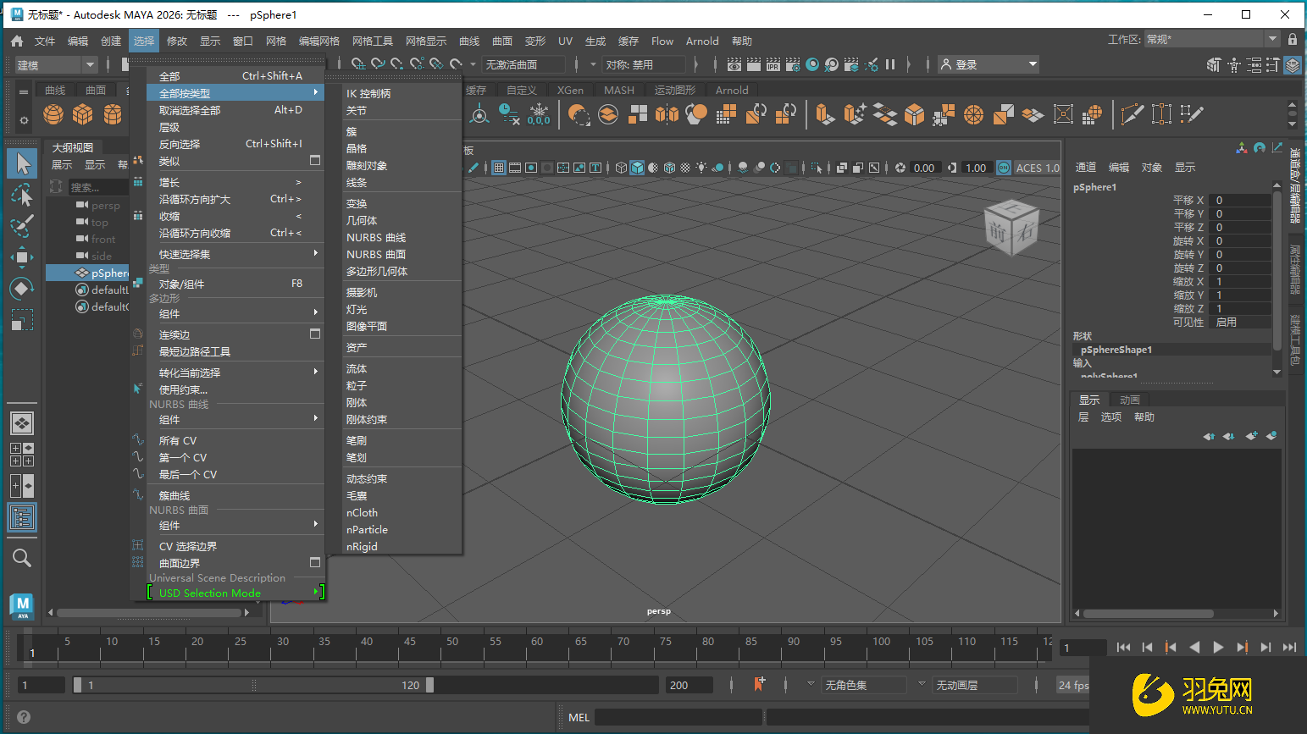
Task: Click the 登录 sign-in button
Action: click(x=987, y=63)
